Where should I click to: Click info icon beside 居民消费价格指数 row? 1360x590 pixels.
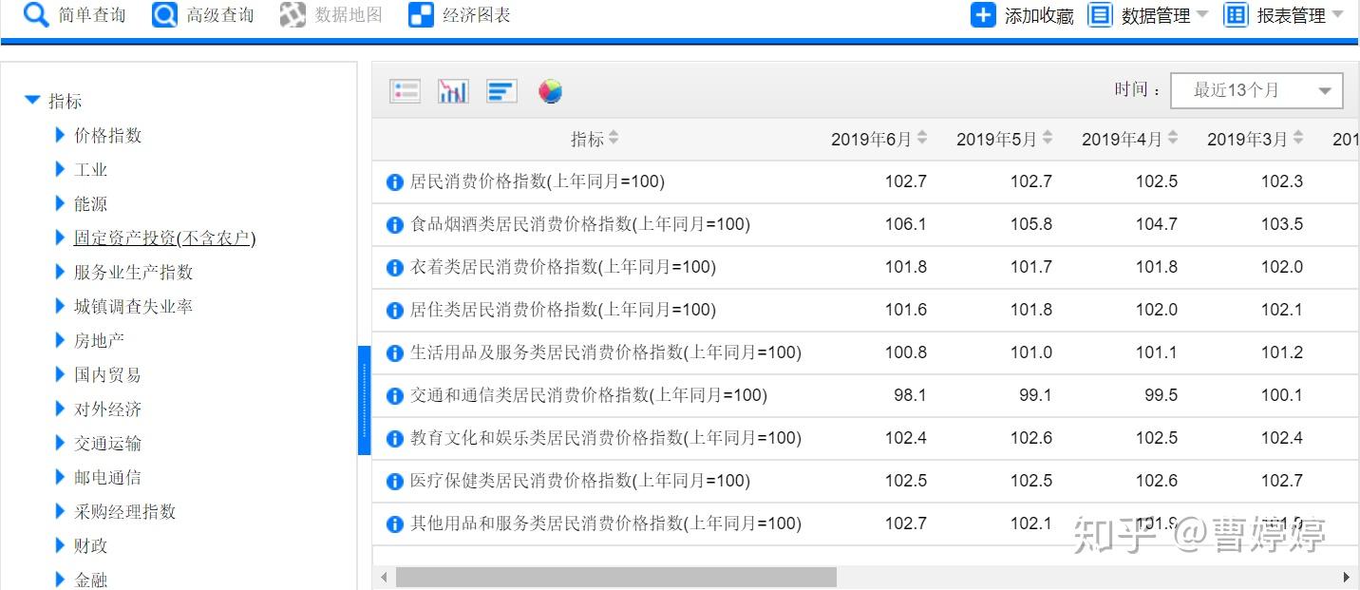[x=395, y=182]
